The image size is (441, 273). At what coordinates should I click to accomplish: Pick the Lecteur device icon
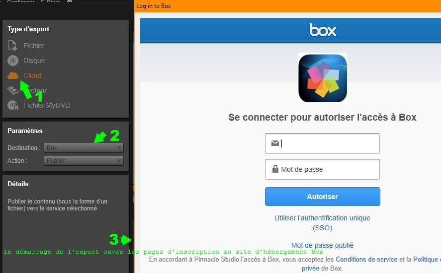[x=12, y=90]
